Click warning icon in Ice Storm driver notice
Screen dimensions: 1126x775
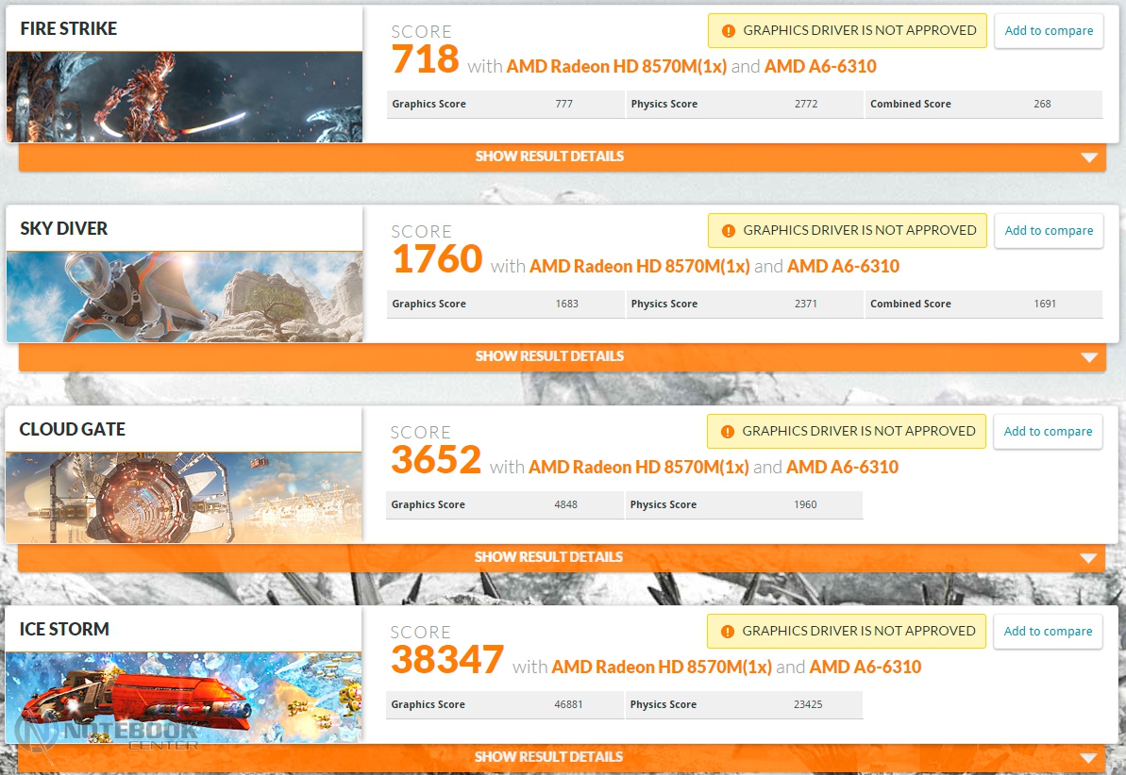(x=727, y=632)
